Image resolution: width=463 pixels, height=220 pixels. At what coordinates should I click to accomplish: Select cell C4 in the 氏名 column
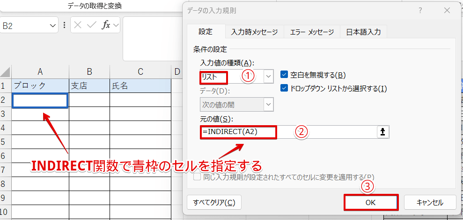(140, 128)
